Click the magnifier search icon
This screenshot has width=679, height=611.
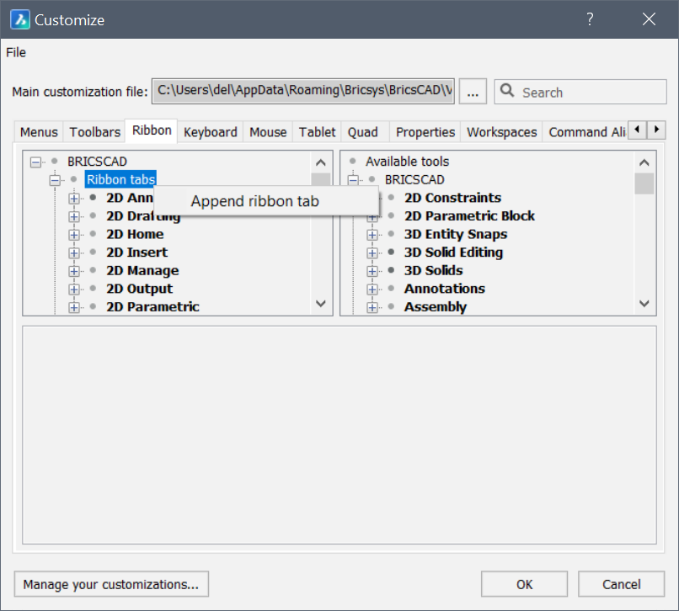click(x=507, y=92)
